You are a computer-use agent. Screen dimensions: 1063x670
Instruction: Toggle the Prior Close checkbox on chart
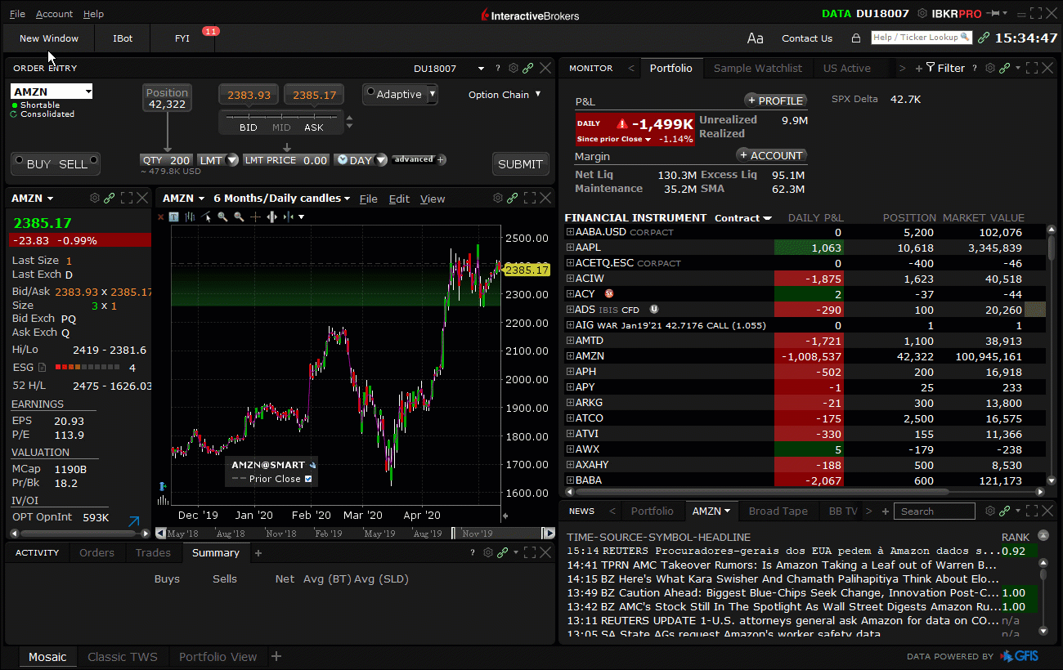point(308,479)
